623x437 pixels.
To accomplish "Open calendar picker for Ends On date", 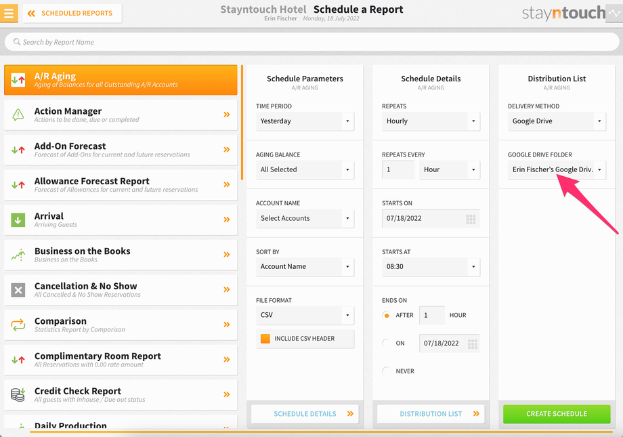I will tap(473, 344).
